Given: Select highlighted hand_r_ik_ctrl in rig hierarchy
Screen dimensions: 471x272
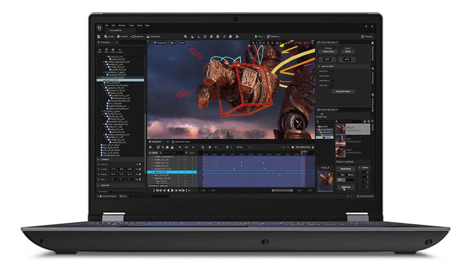Looking at the screenshot, I should [120, 80].
